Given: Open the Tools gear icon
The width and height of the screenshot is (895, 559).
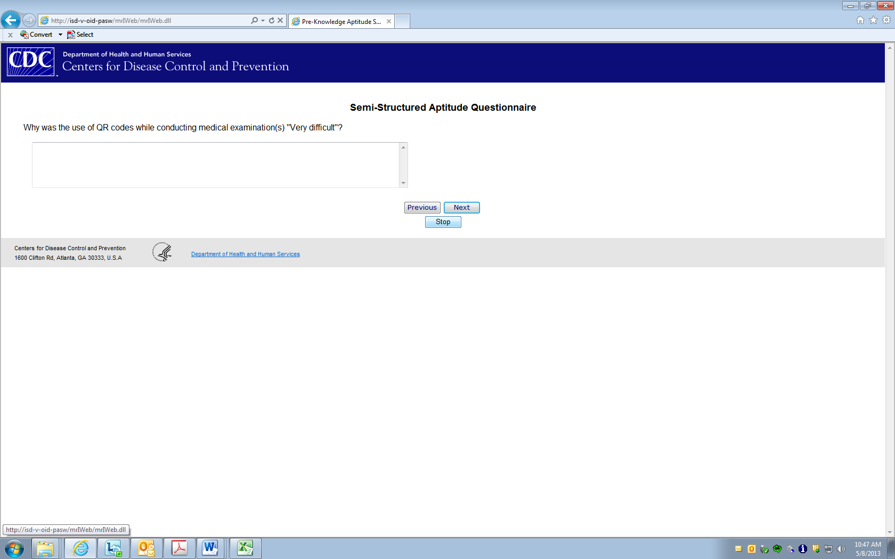Looking at the screenshot, I should [886, 20].
